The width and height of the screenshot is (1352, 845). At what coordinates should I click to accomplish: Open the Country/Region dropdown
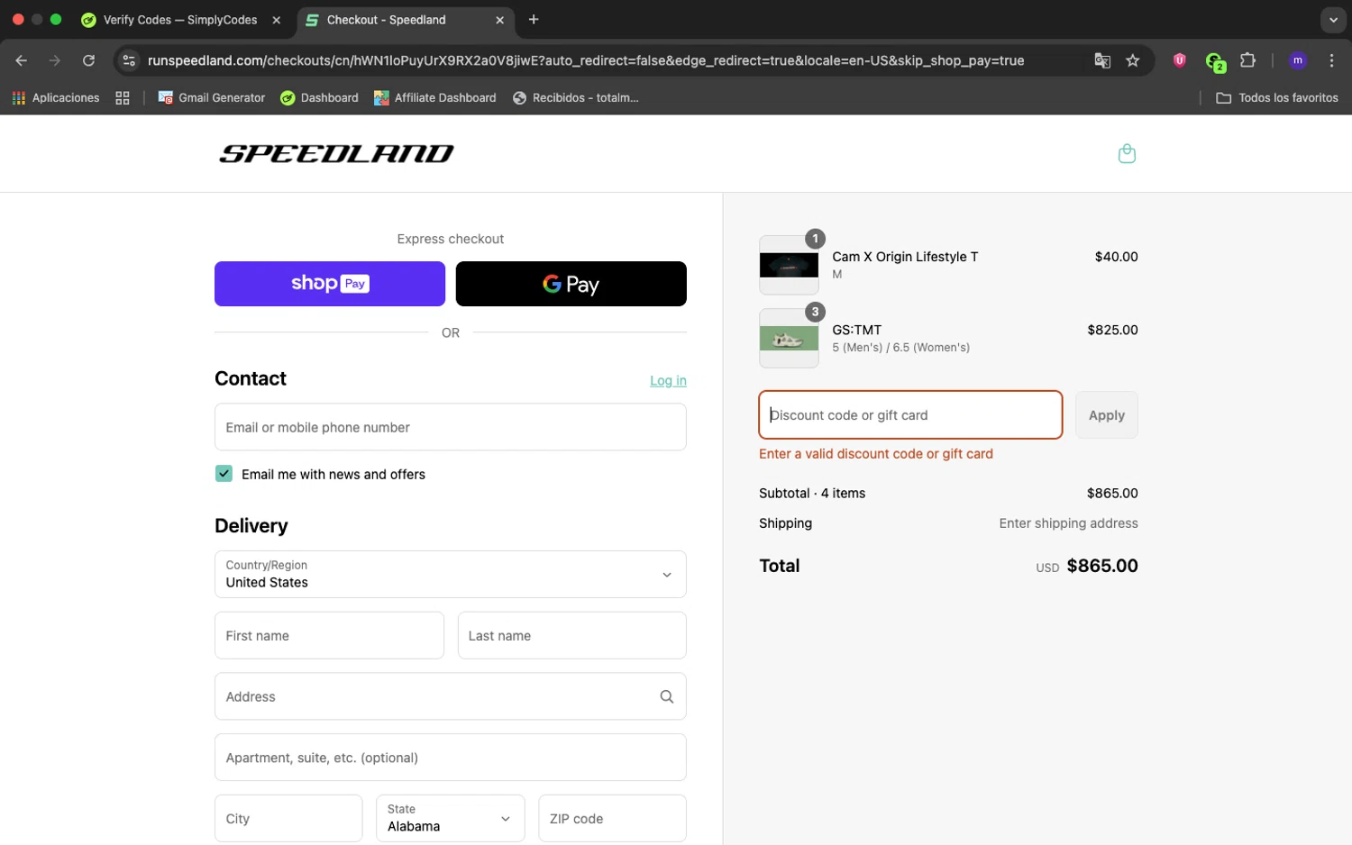point(451,574)
